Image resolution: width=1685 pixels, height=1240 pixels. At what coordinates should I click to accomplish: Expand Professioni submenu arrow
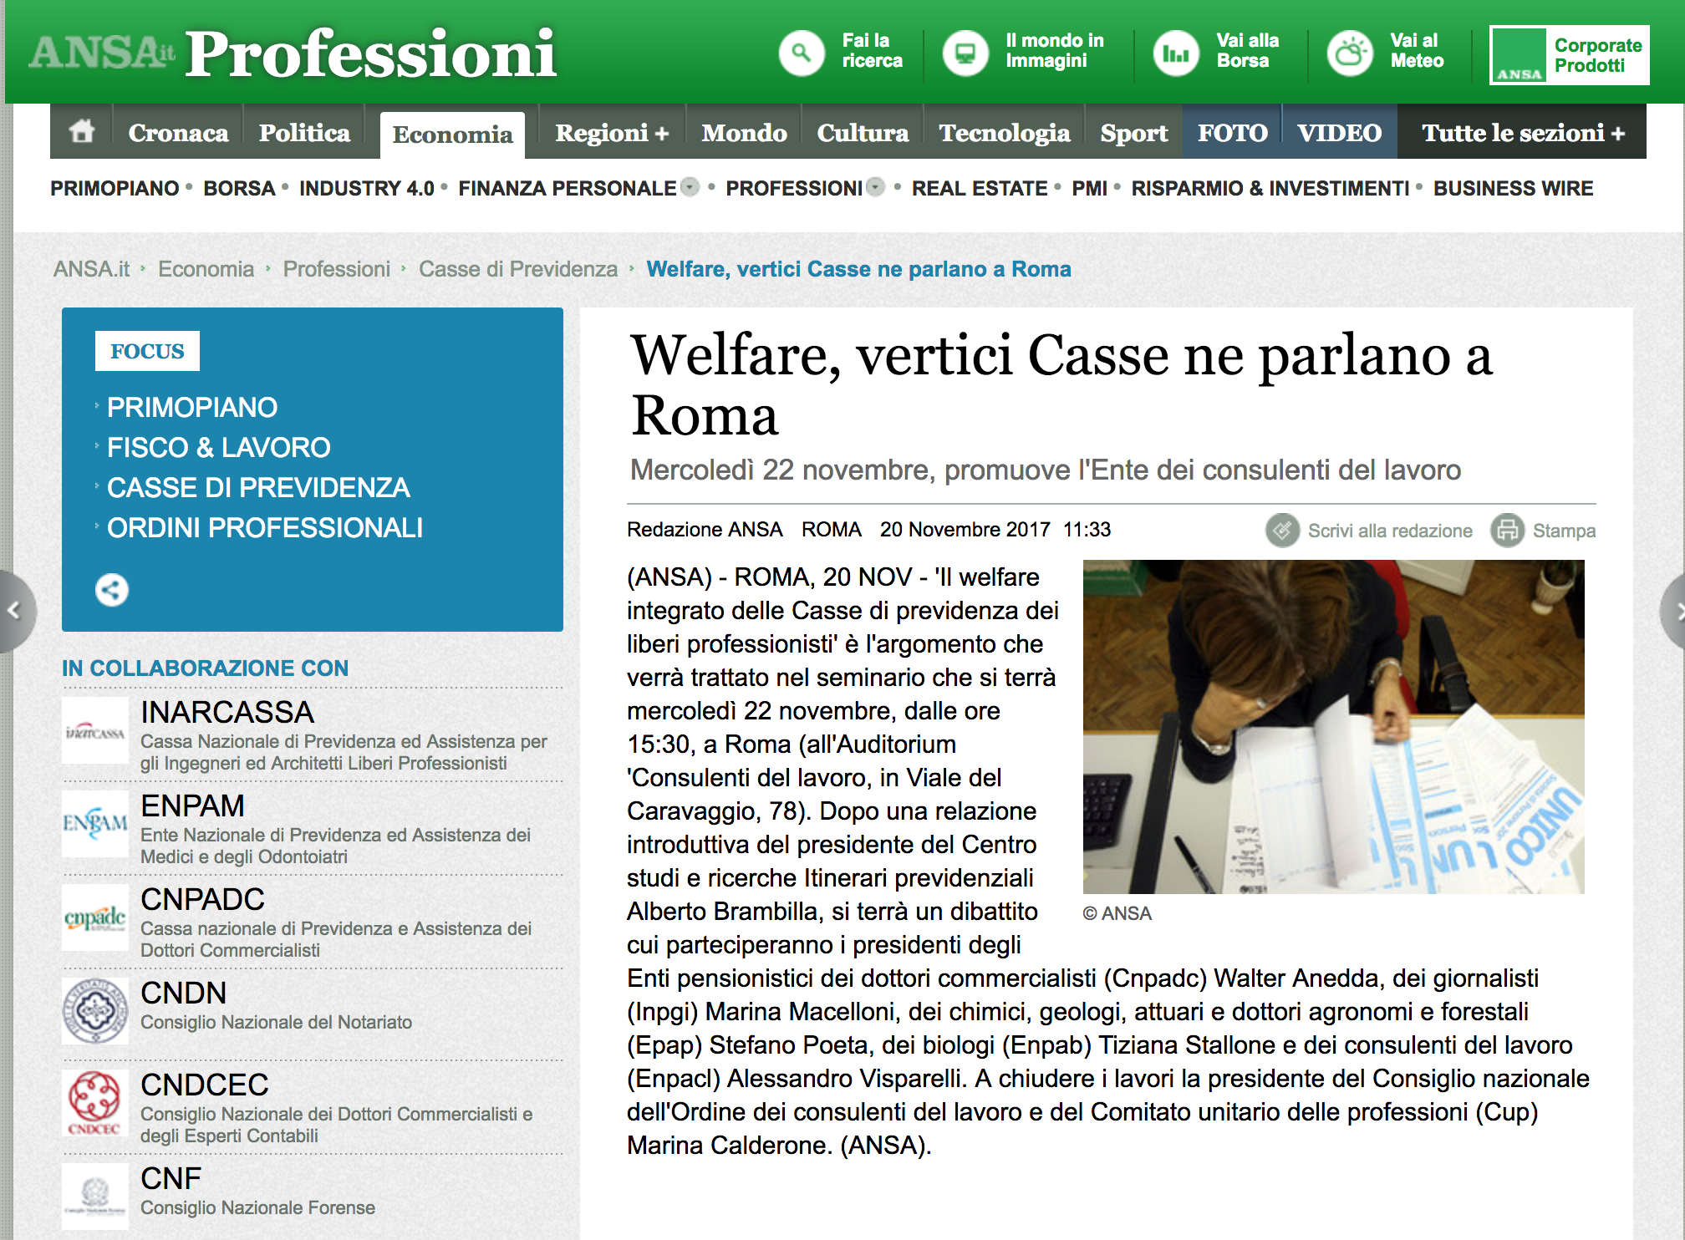(875, 187)
